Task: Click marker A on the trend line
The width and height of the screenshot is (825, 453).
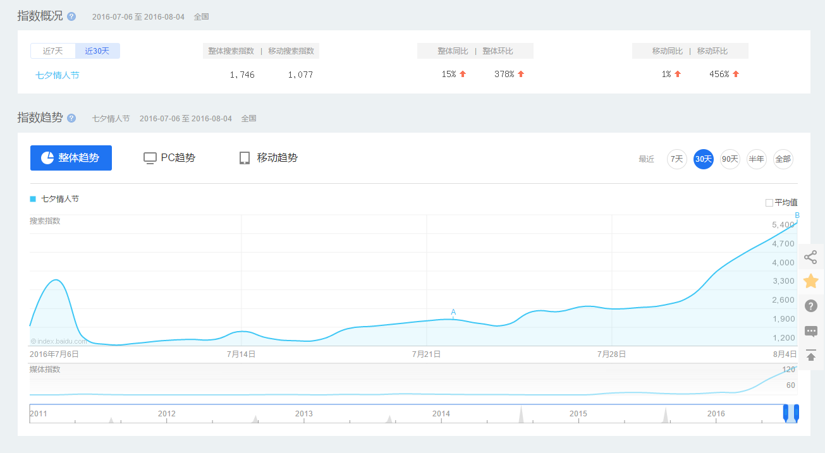Action: point(453,312)
